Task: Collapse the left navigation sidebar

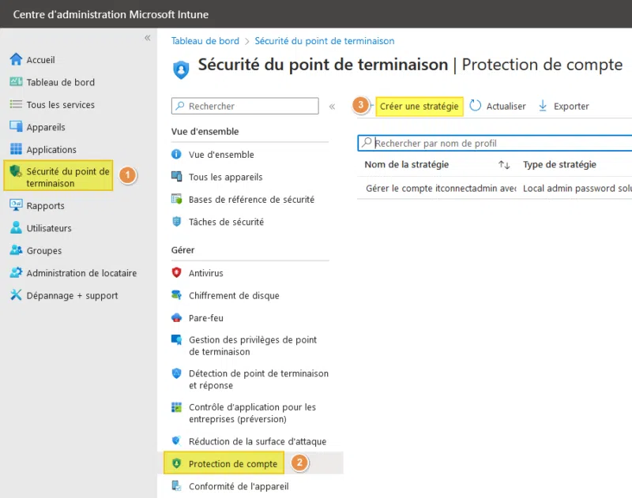Action: click(147, 38)
